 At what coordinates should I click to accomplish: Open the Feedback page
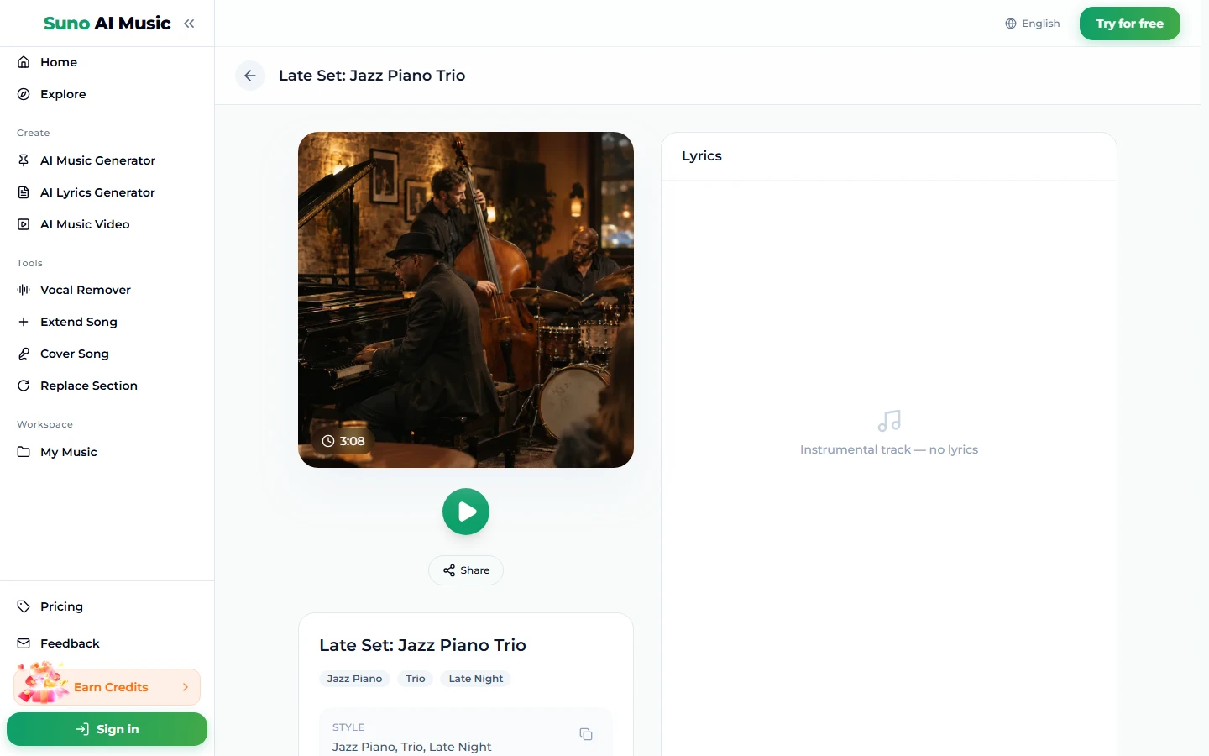click(x=107, y=643)
